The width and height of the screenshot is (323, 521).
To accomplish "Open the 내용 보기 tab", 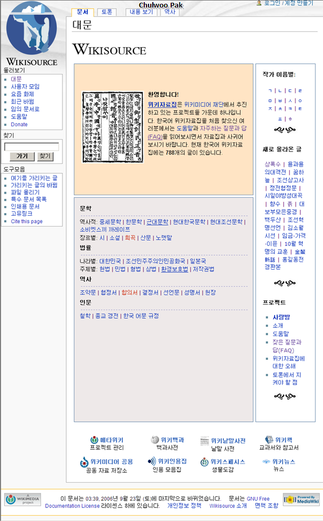I will click(x=141, y=12).
